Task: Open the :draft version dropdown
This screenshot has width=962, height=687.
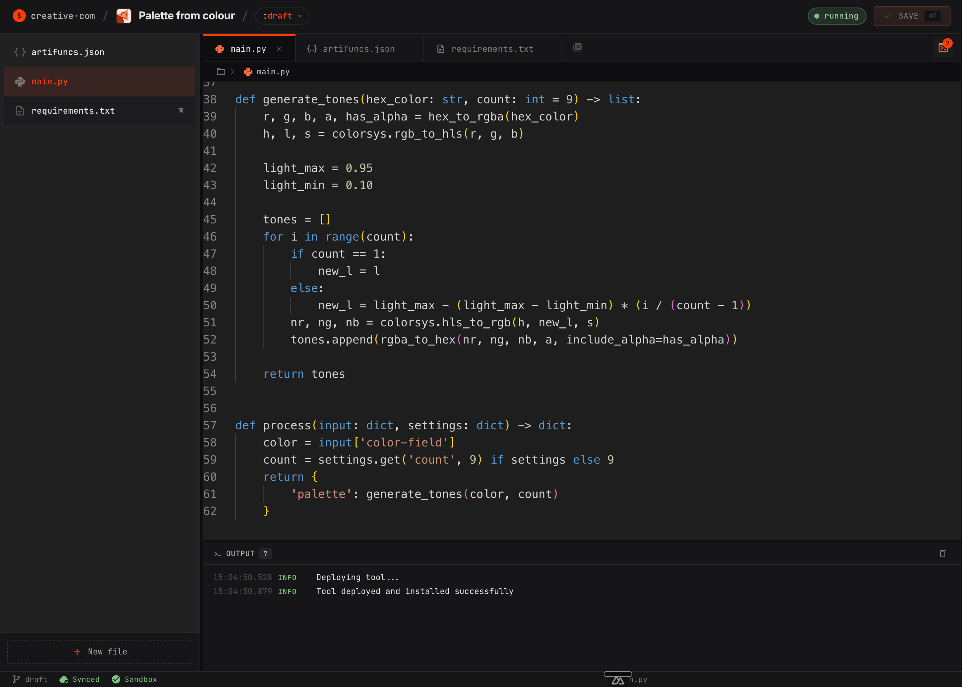Action: [x=282, y=16]
